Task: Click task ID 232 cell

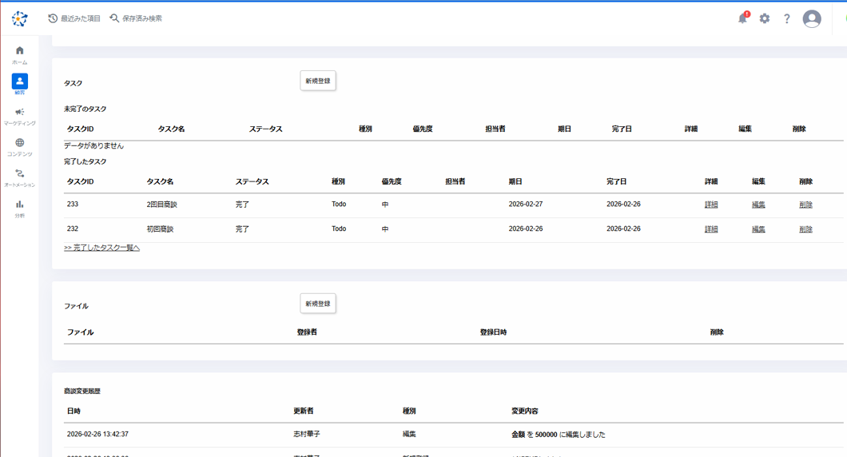Action: (x=73, y=228)
